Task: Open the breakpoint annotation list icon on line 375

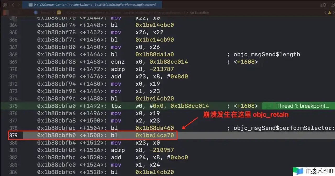Action: 267,106
